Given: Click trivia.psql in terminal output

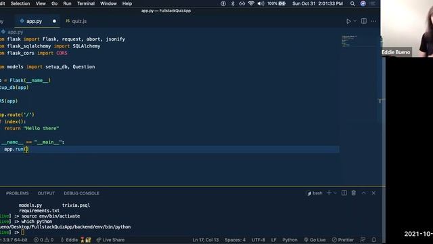Looking at the screenshot, I should [76, 205].
